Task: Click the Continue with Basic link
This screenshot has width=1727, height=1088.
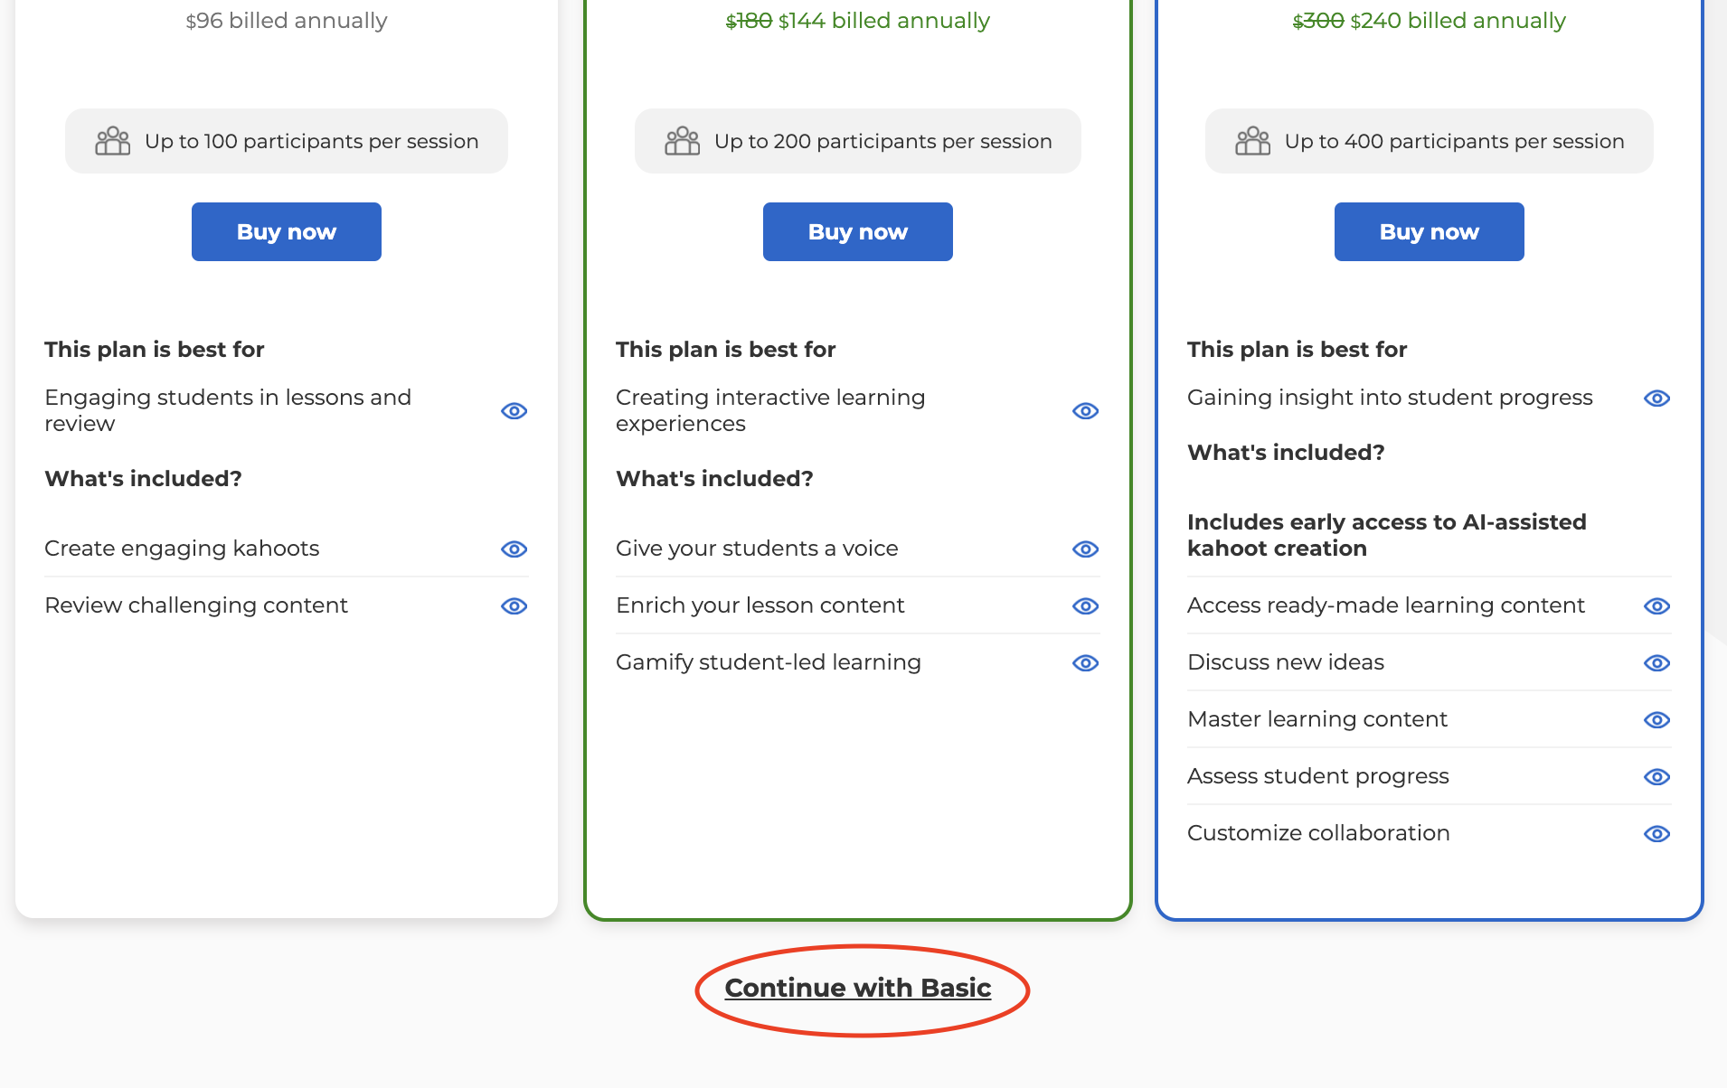Action: (857, 989)
